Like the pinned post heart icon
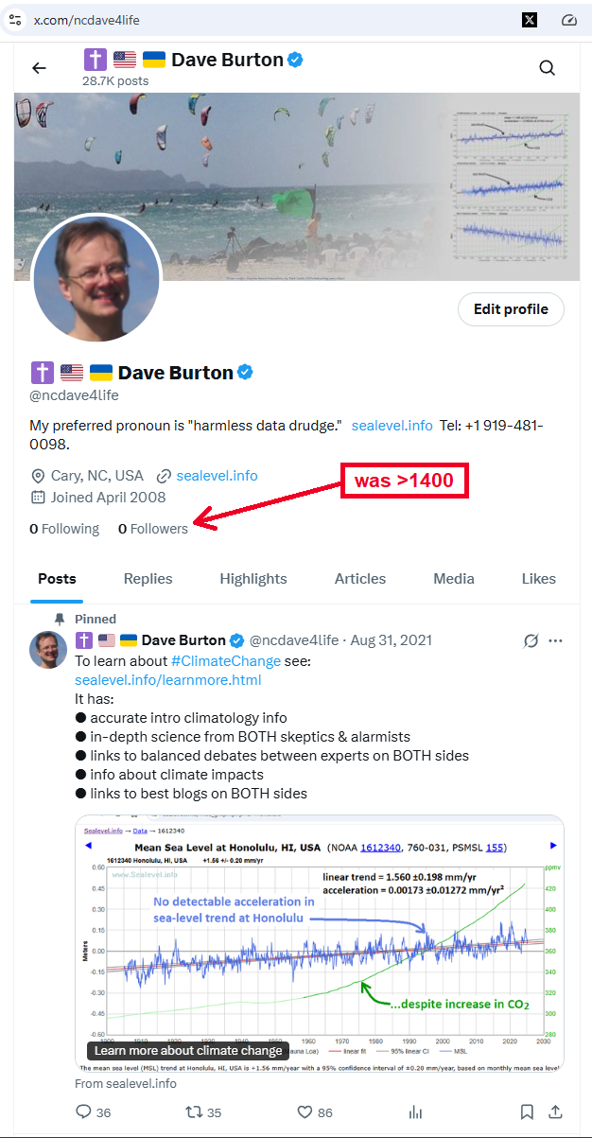This screenshot has height=1138, width=592. [305, 1112]
